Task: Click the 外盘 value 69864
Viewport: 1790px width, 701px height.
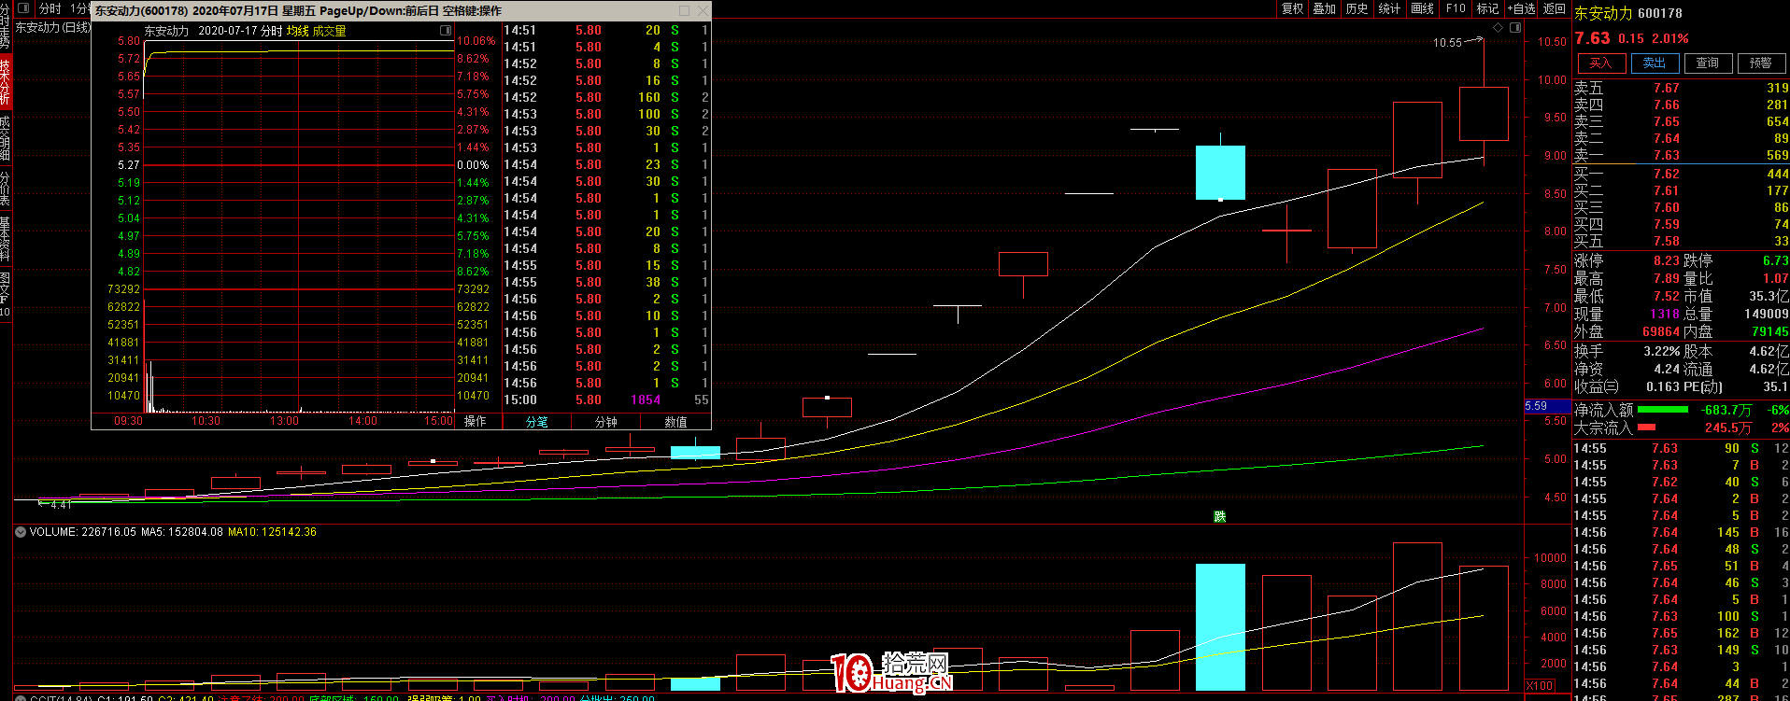Action: point(1661,332)
